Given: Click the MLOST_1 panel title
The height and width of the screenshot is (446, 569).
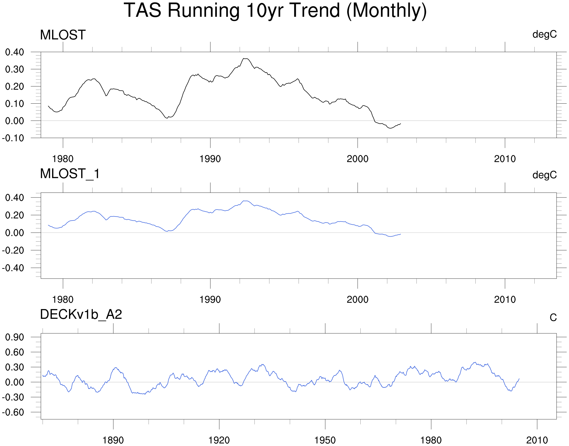Looking at the screenshot, I should (70, 174).
